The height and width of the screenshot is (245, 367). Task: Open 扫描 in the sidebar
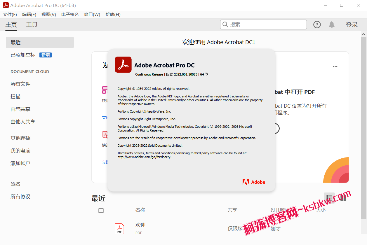pos(15,97)
